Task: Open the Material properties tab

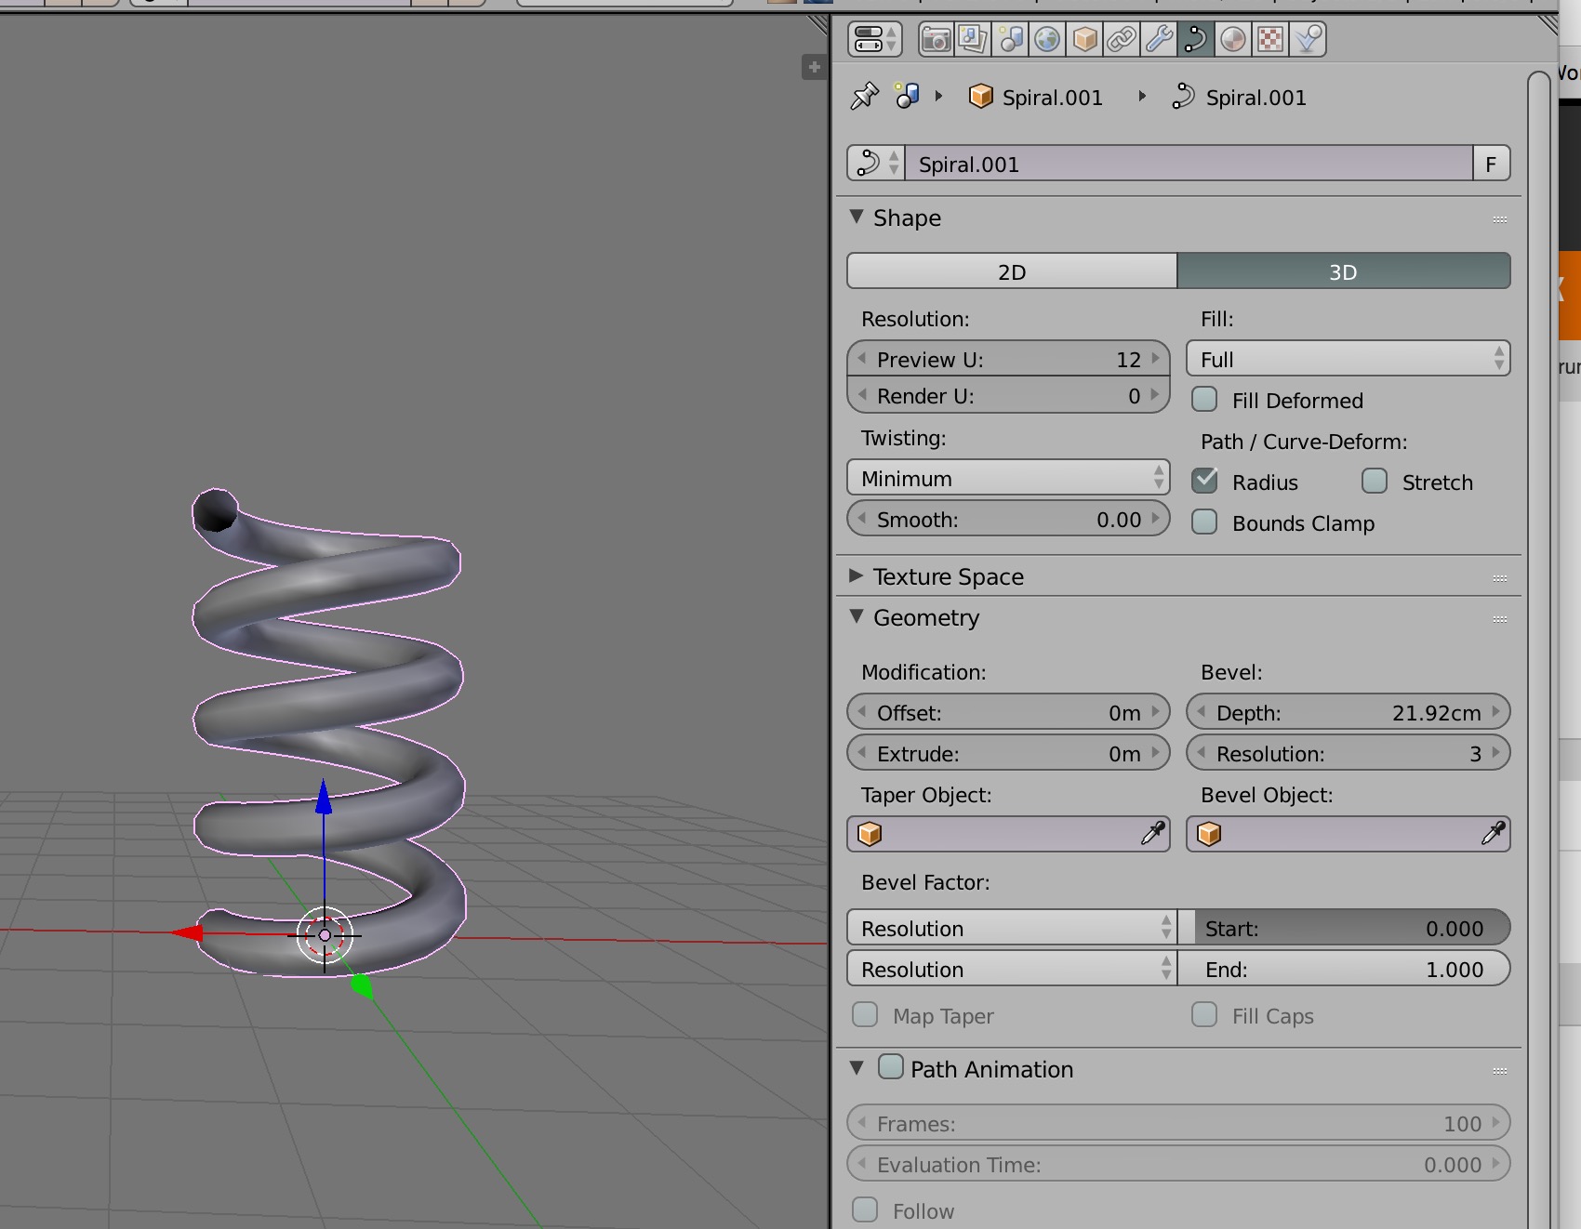Action: 1233,39
